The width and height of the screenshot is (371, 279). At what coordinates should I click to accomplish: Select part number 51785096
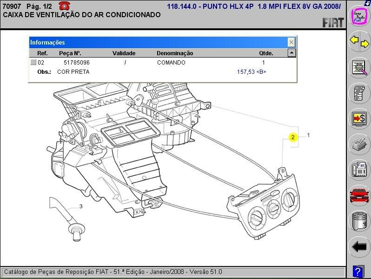pos(77,63)
